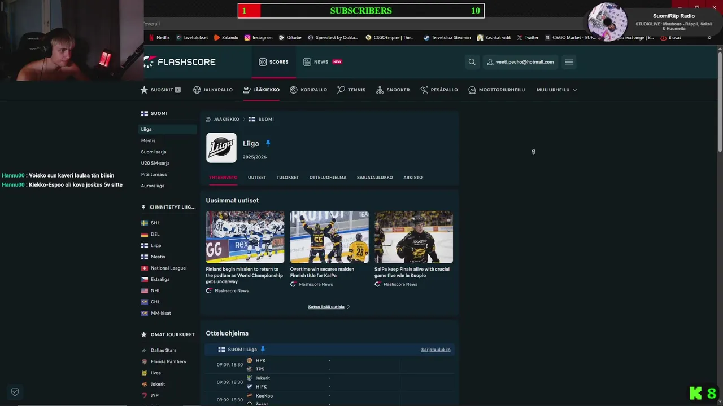723x406 pixels.
Task: Click the Jukurit team logo in fixtures
Action: pyautogui.click(x=250, y=378)
